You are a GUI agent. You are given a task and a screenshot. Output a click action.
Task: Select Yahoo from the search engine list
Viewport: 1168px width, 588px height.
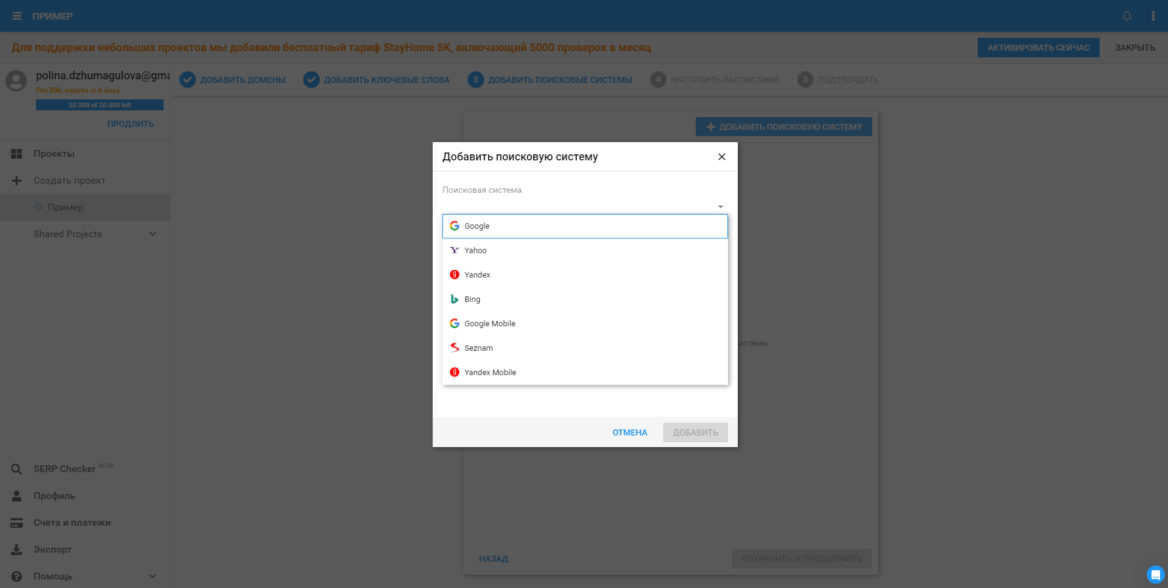(x=585, y=250)
